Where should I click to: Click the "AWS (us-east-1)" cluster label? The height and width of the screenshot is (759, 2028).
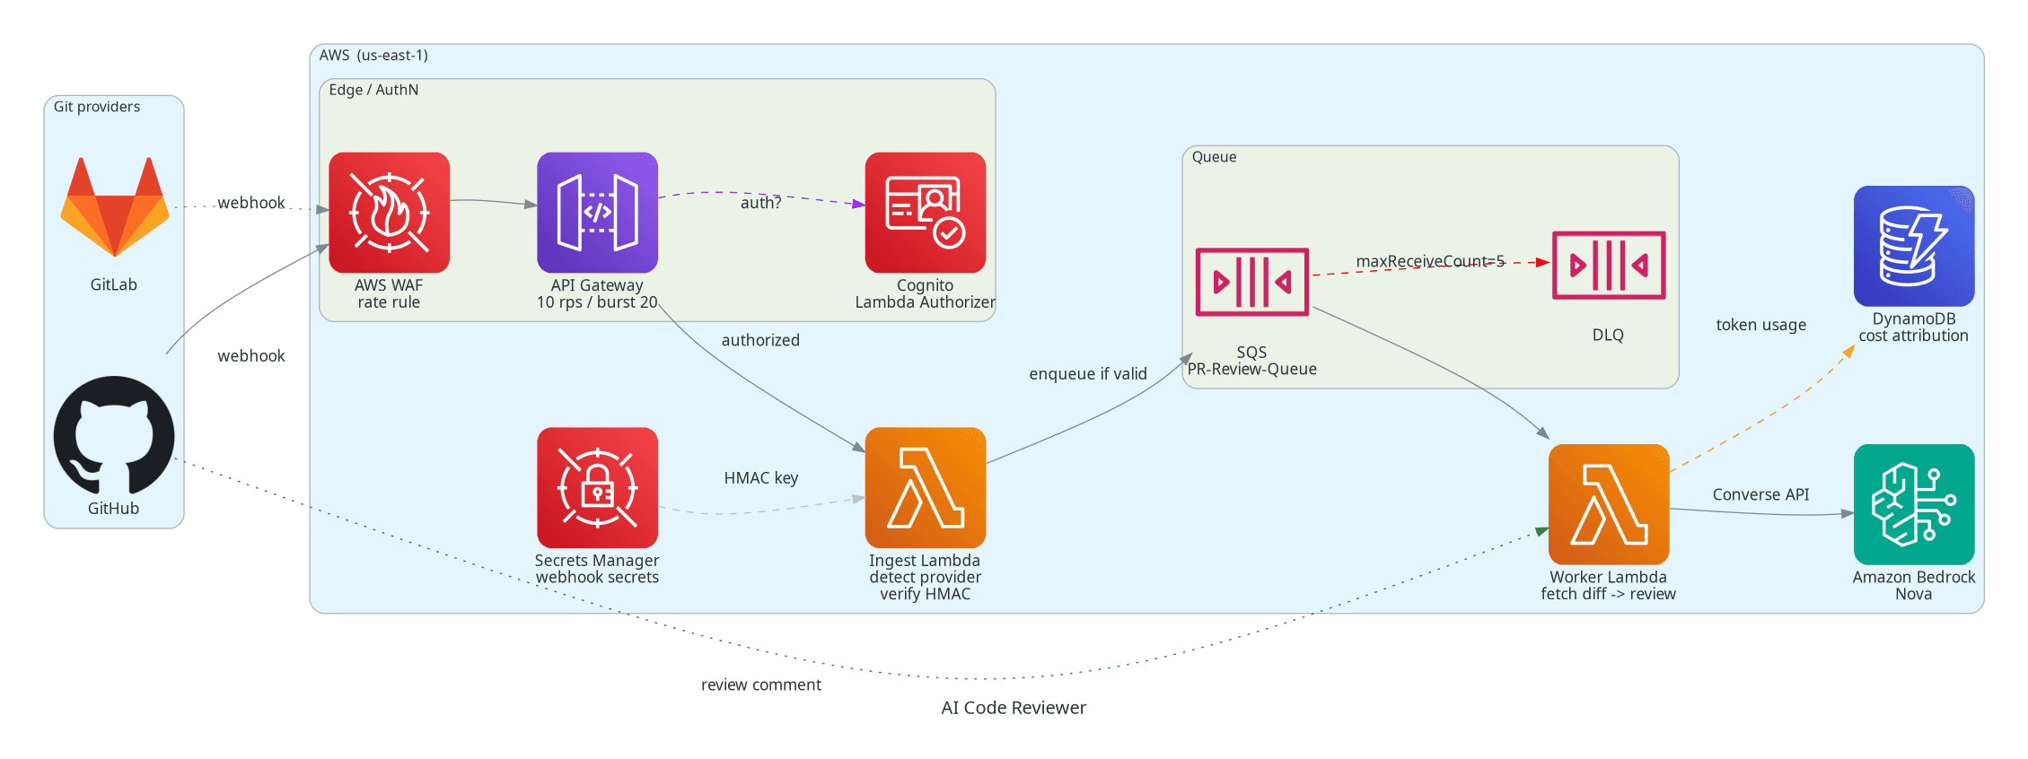tap(373, 56)
